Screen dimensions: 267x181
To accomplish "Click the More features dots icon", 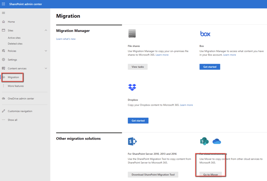I will [x=3, y=86].
